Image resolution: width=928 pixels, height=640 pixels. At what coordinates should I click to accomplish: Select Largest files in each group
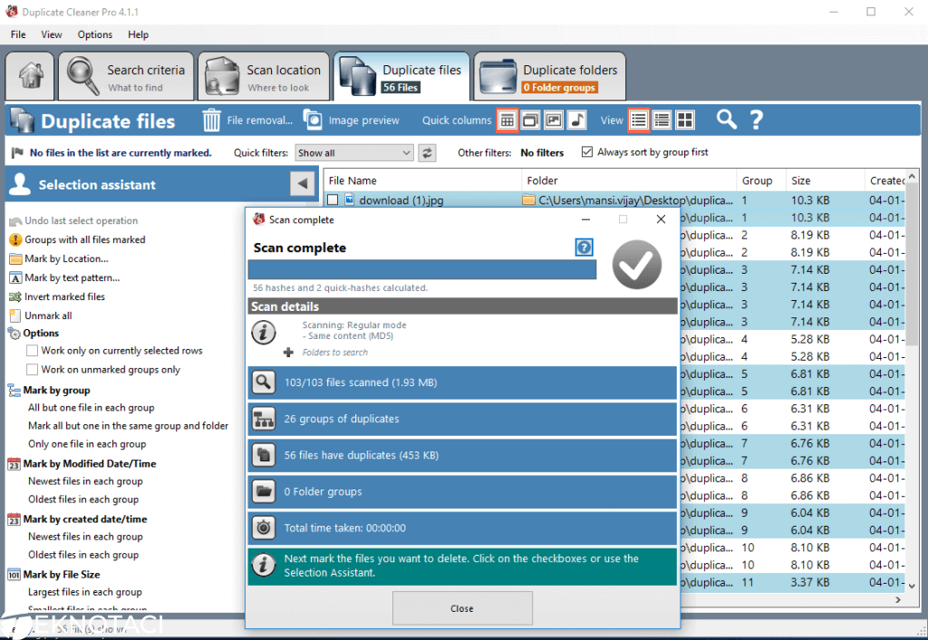coord(84,592)
